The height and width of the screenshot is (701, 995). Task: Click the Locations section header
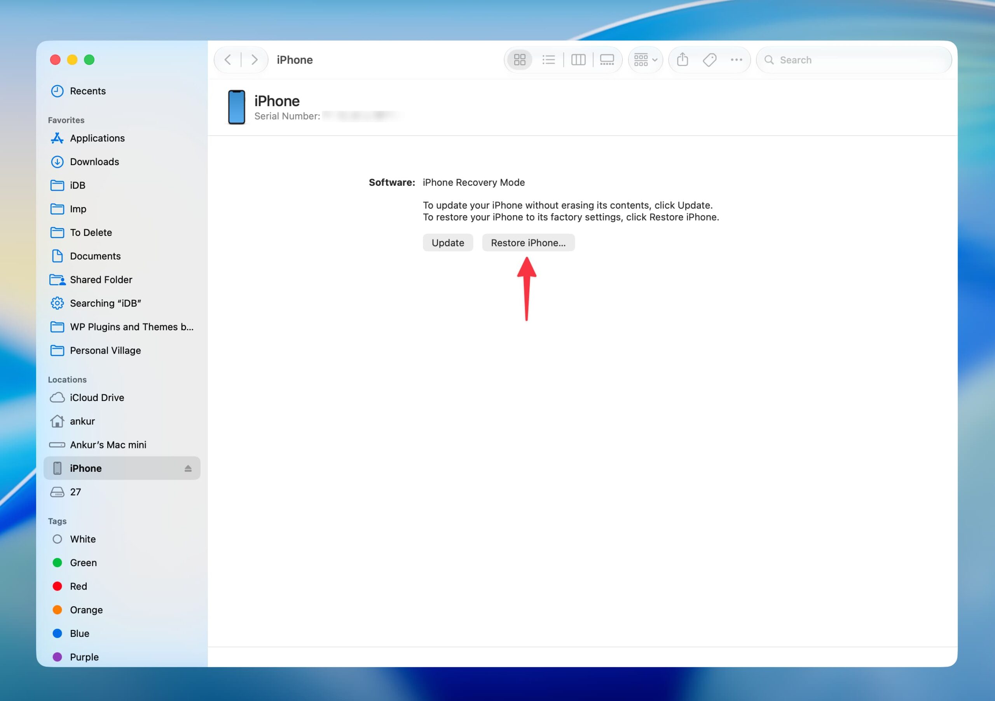pyautogui.click(x=67, y=380)
